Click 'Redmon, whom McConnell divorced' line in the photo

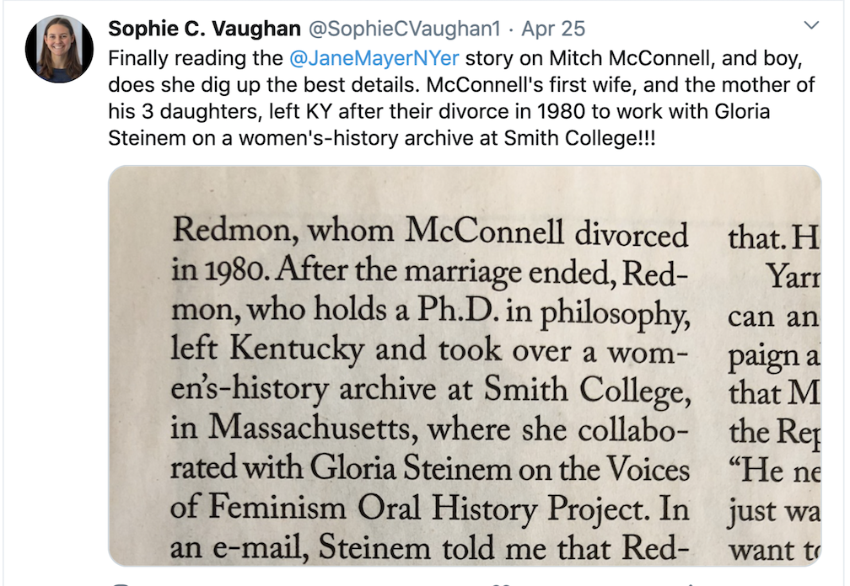tap(428, 234)
